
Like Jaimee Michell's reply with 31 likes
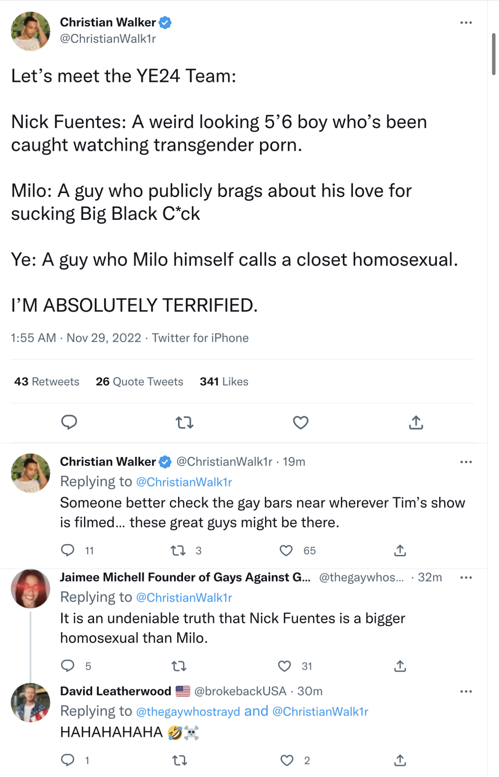tap(284, 666)
